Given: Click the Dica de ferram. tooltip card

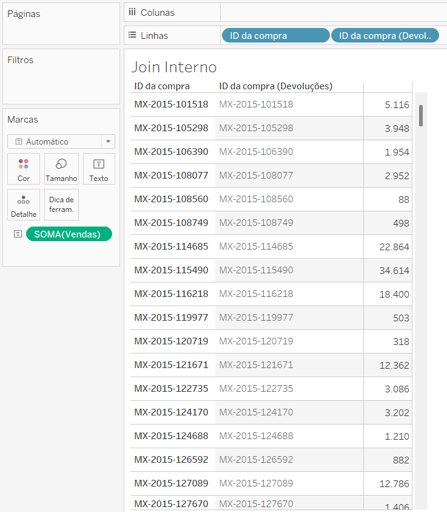Looking at the screenshot, I should click(61, 205).
